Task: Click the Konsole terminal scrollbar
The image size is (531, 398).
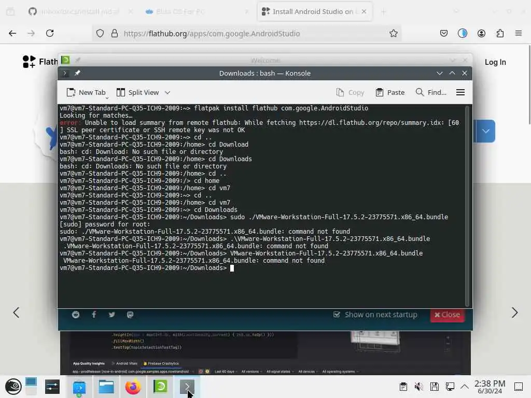Action: 467,206
